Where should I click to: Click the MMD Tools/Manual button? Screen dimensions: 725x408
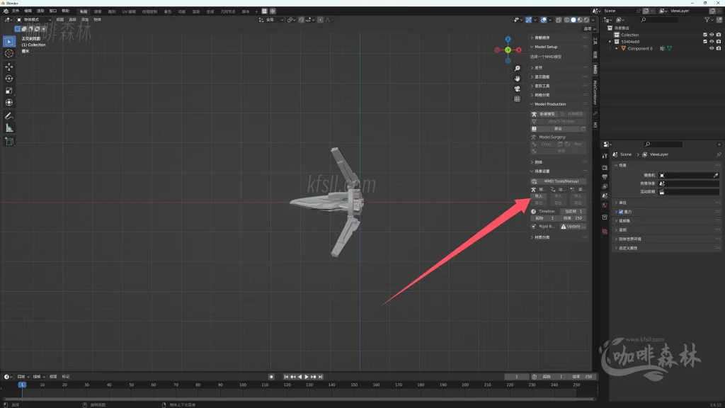coord(560,181)
